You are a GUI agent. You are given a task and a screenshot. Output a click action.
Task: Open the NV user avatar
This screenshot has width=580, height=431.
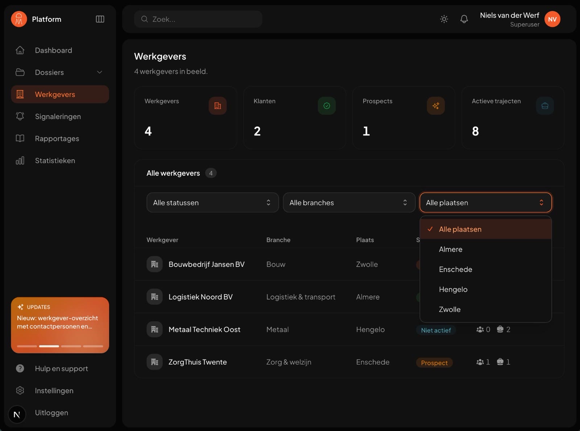(x=552, y=19)
